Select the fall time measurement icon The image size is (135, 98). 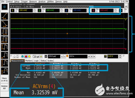(x=5, y=24)
